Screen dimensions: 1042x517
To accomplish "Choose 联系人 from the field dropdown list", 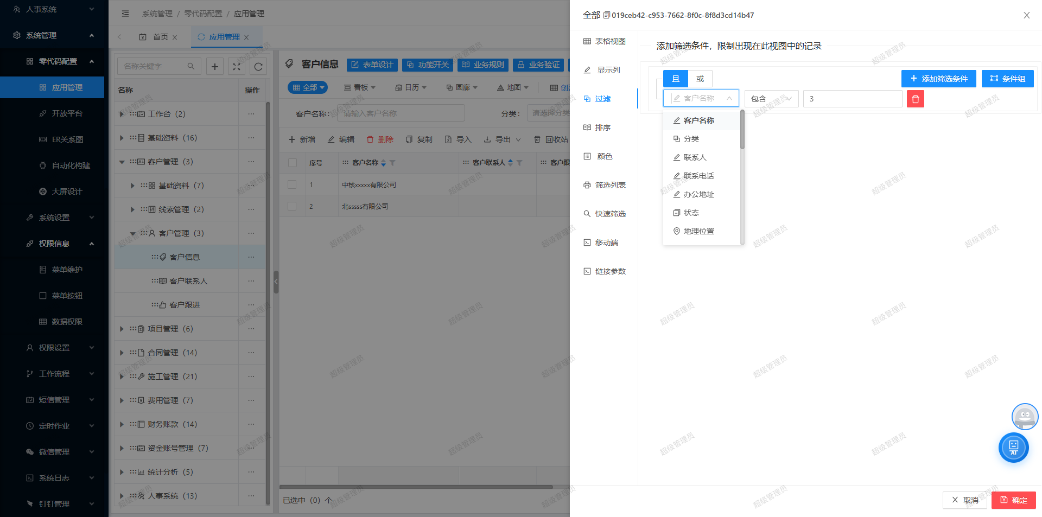I will click(701, 157).
